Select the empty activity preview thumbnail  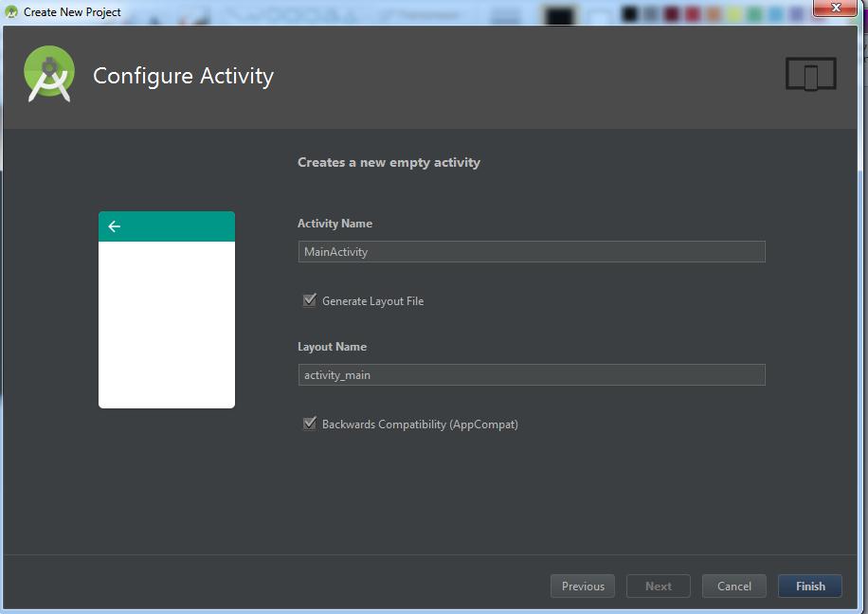(167, 310)
